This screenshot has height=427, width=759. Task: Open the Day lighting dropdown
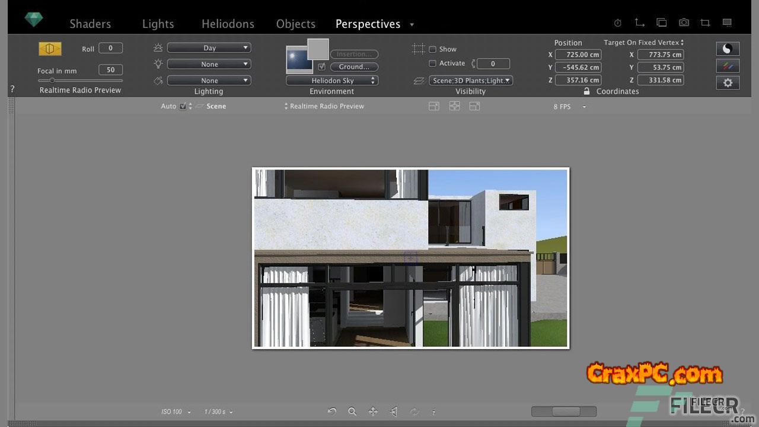tap(209, 48)
